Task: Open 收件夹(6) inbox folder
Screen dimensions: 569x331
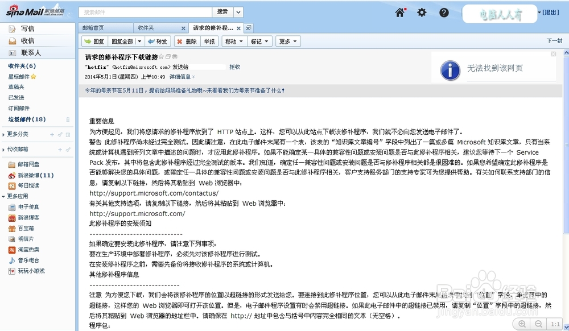Action: pos(22,66)
